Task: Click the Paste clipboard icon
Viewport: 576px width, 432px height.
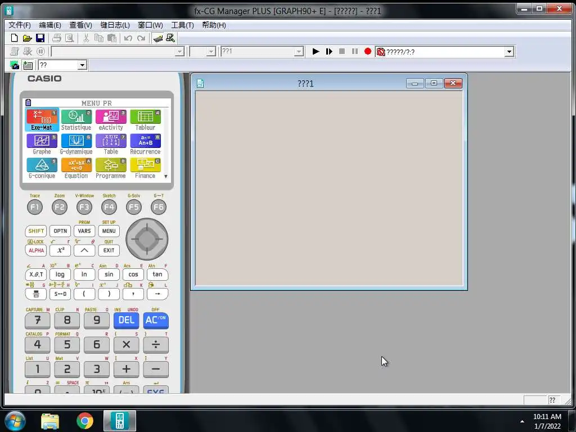Action: coord(112,38)
